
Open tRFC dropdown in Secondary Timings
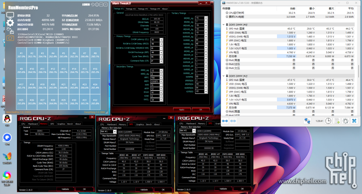[x=161, y=78]
